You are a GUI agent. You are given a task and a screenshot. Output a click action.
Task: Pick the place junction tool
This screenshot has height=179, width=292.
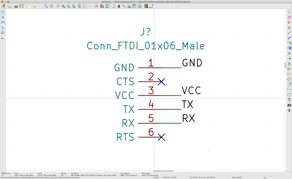(289, 58)
